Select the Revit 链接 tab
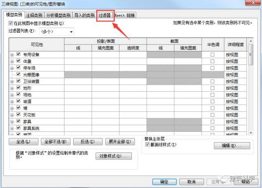262x188 pixels. click(125, 16)
